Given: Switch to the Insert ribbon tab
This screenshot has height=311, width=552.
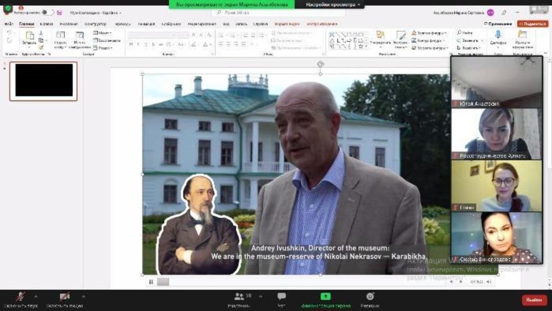Looking at the screenshot, I should 46,24.
